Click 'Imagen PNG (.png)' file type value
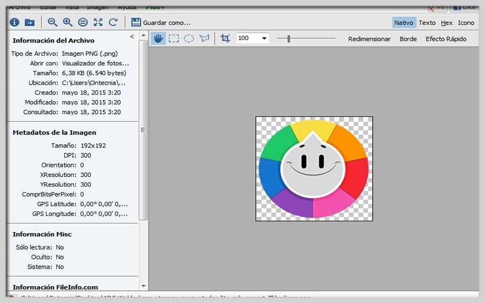Viewport: 485px width, 303px height. (x=90, y=53)
